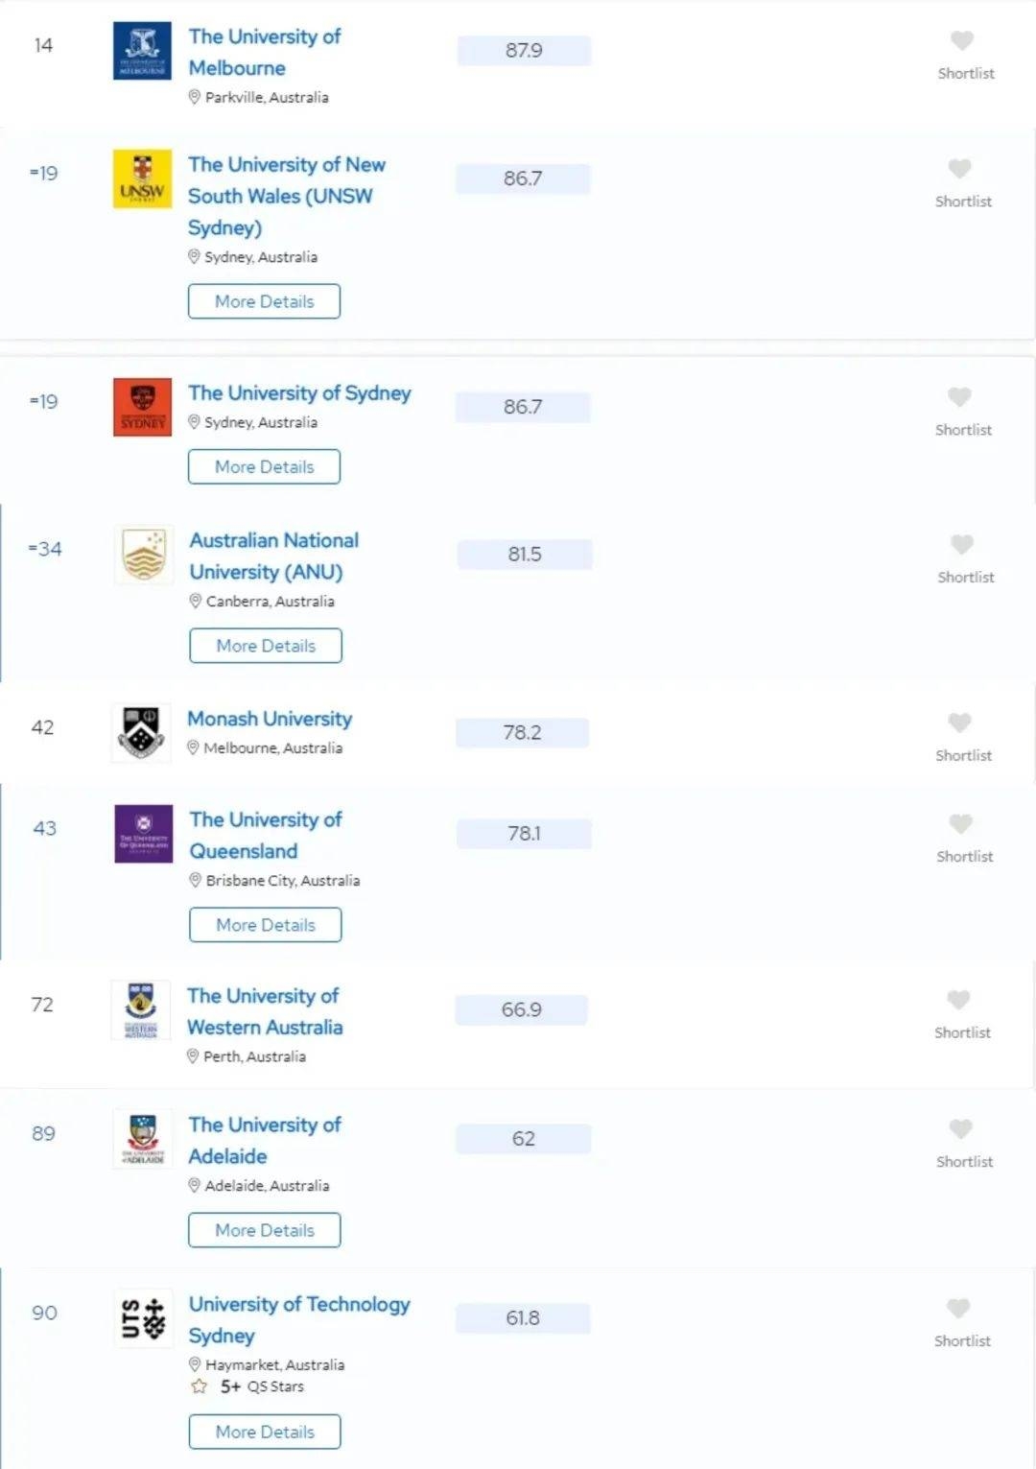Click the Monash University shield logo
The image size is (1036, 1469).
point(141,733)
